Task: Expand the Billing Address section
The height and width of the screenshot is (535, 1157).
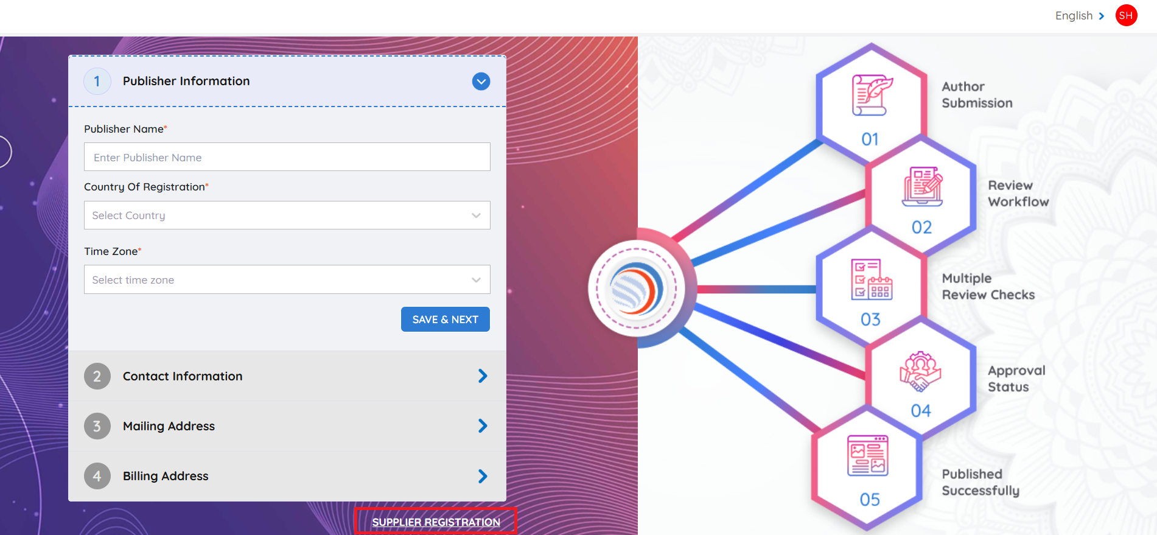Action: click(287, 476)
